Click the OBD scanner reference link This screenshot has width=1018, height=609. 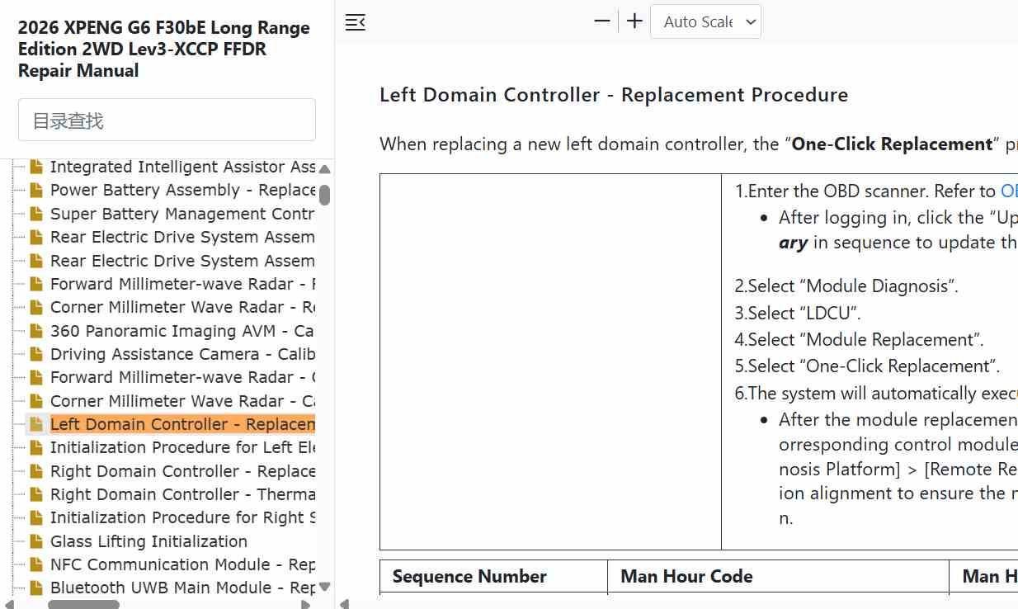click(1009, 191)
